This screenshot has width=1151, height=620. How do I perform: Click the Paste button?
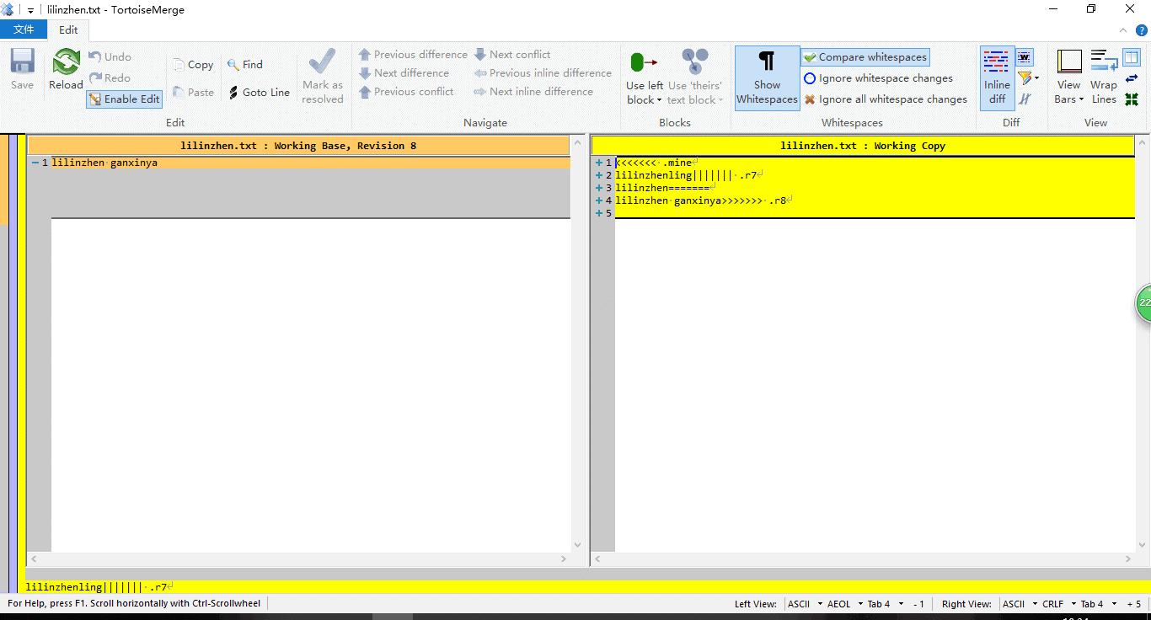point(193,92)
